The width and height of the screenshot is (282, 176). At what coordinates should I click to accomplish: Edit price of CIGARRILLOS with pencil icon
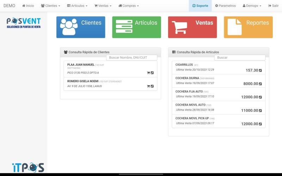(x=260, y=70)
